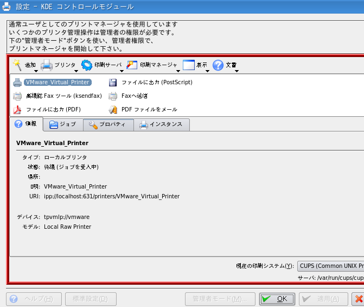
Task: Click the 文書 help icon
Action: pyautogui.click(x=218, y=65)
